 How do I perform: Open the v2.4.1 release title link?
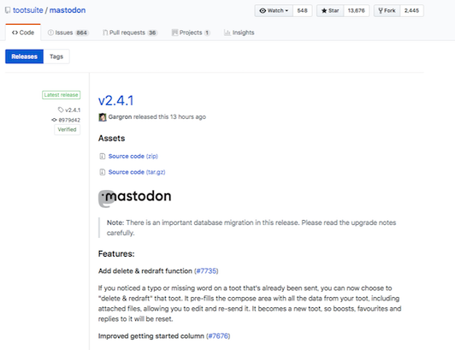pyautogui.click(x=116, y=100)
